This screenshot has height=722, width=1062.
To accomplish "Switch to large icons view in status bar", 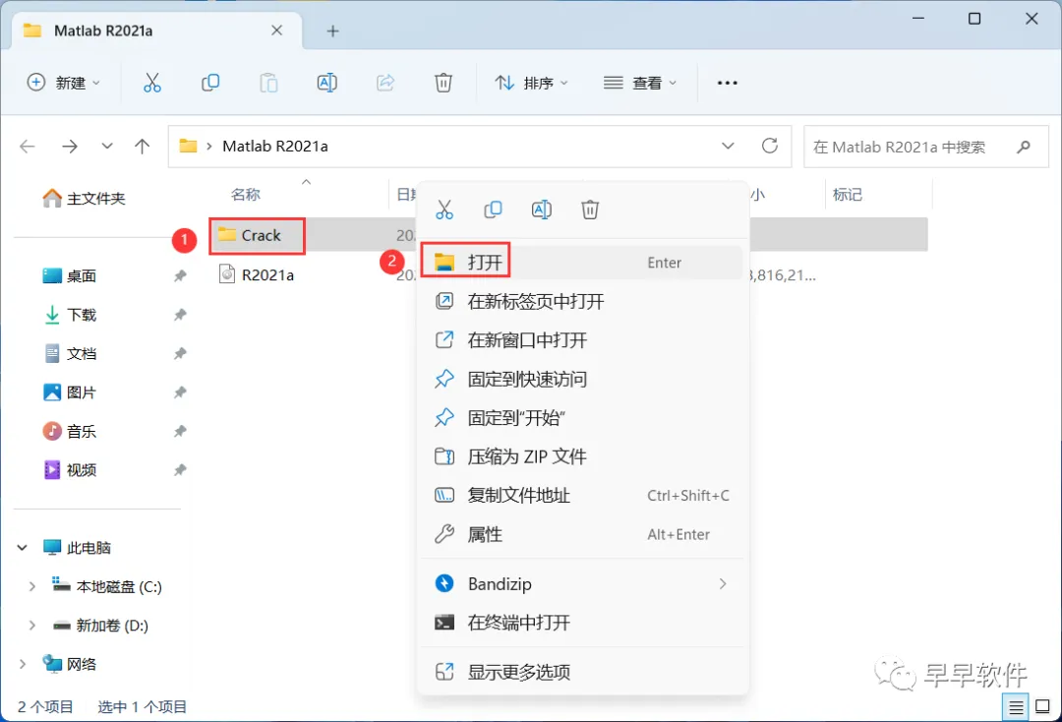I will coord(1043,708).
